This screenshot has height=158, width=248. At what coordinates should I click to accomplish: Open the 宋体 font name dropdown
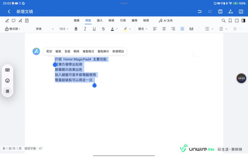coord(45,29)
